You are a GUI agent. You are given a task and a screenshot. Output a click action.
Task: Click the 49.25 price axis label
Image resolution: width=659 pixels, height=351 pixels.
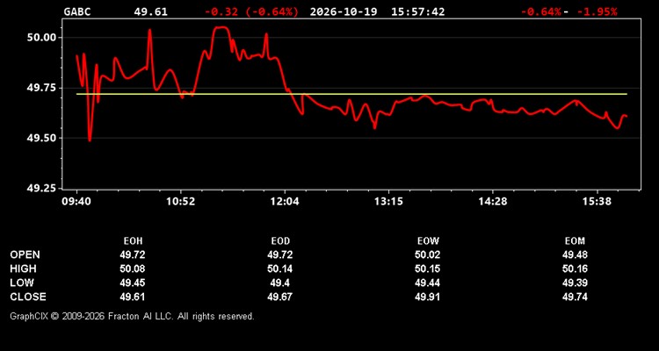pyautogui.click(x=41, y=189)
